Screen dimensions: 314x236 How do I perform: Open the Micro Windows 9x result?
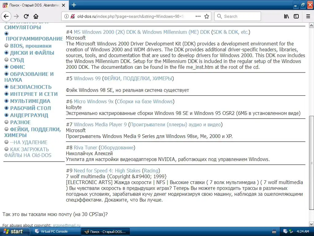pos(94,101)
